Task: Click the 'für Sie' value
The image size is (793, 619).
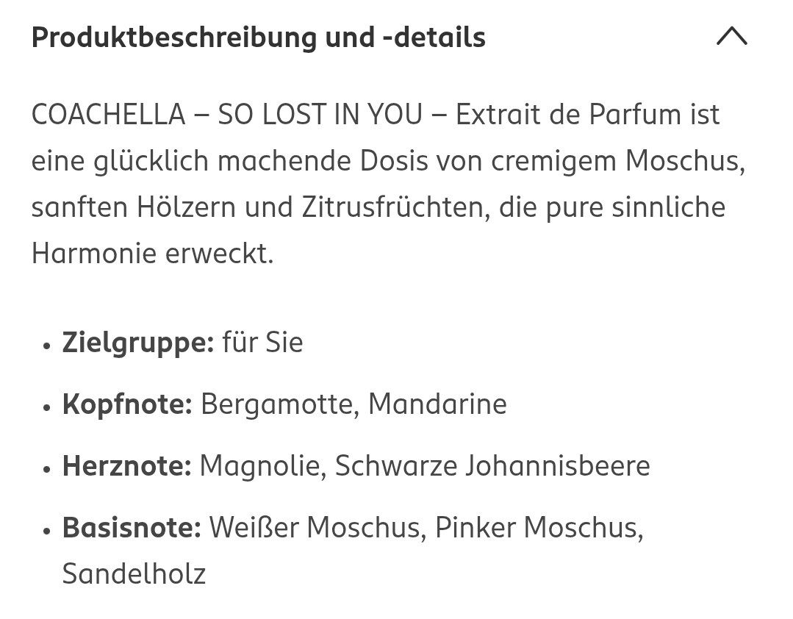Action: (x=262, y=343)
